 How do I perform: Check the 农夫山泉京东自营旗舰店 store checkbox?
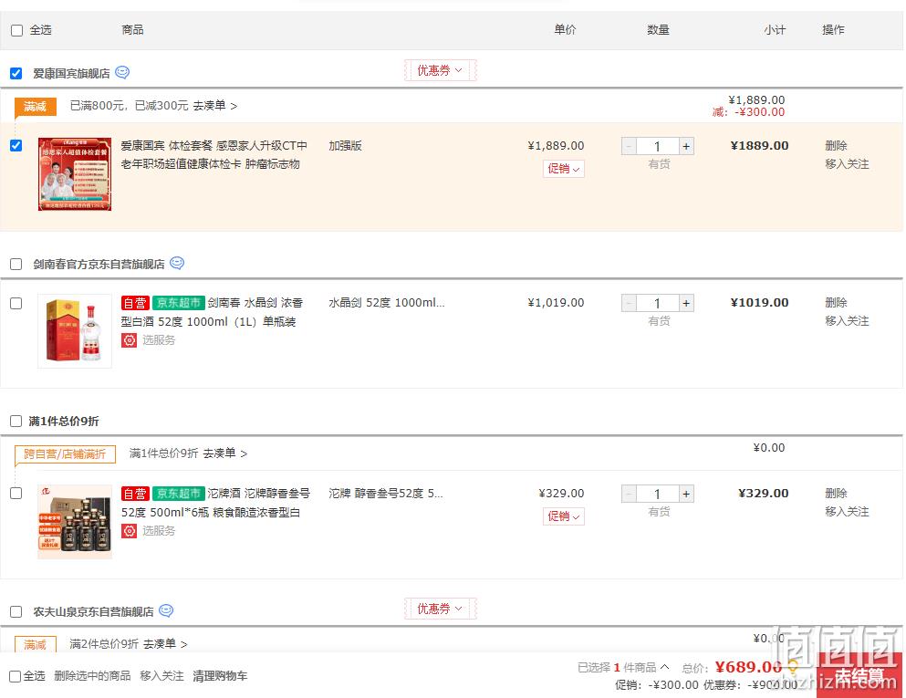16,612
